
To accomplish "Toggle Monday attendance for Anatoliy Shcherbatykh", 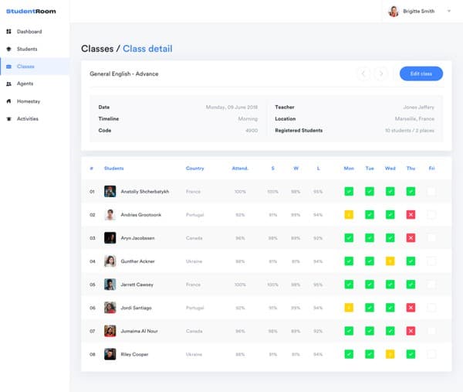I will pos(349,191).
